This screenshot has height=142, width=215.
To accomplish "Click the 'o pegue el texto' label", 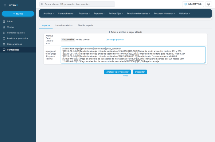I will 51,55.
